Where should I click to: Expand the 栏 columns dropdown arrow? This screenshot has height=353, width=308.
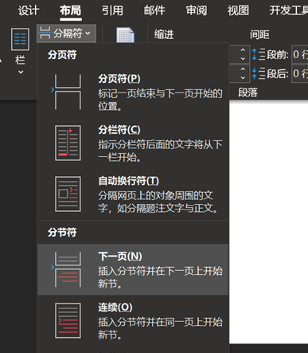(x=21, y=72)
